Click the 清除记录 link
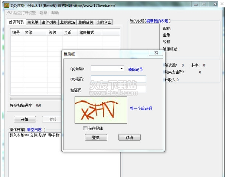 [136, 70]
